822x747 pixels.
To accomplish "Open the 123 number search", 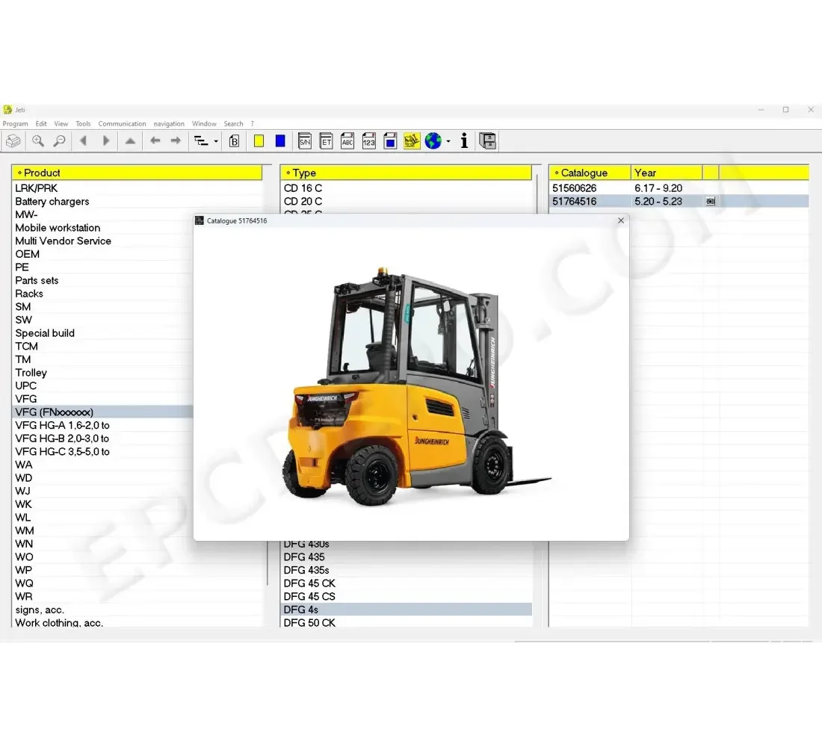I will tap(368, 140).
